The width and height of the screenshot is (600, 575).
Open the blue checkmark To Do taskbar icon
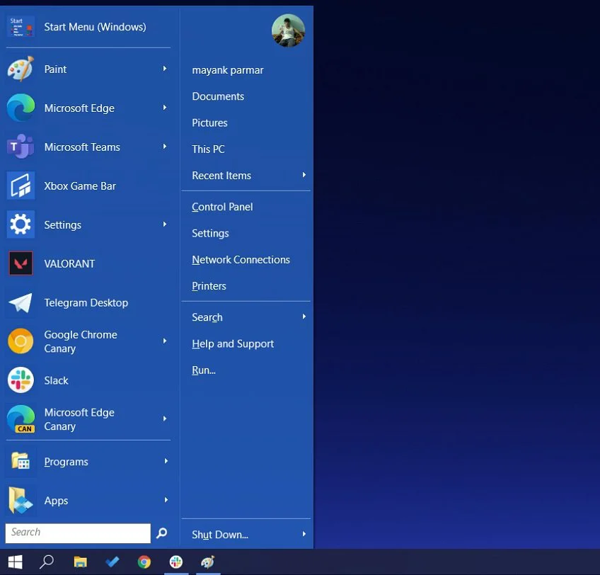click(112, 562)
